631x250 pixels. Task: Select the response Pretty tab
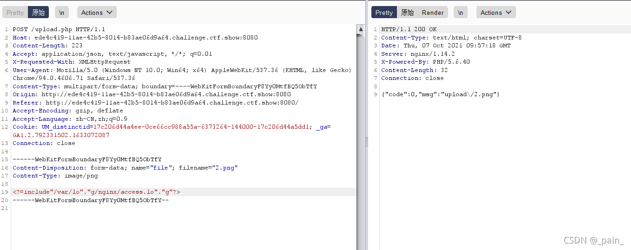(384, 13)
